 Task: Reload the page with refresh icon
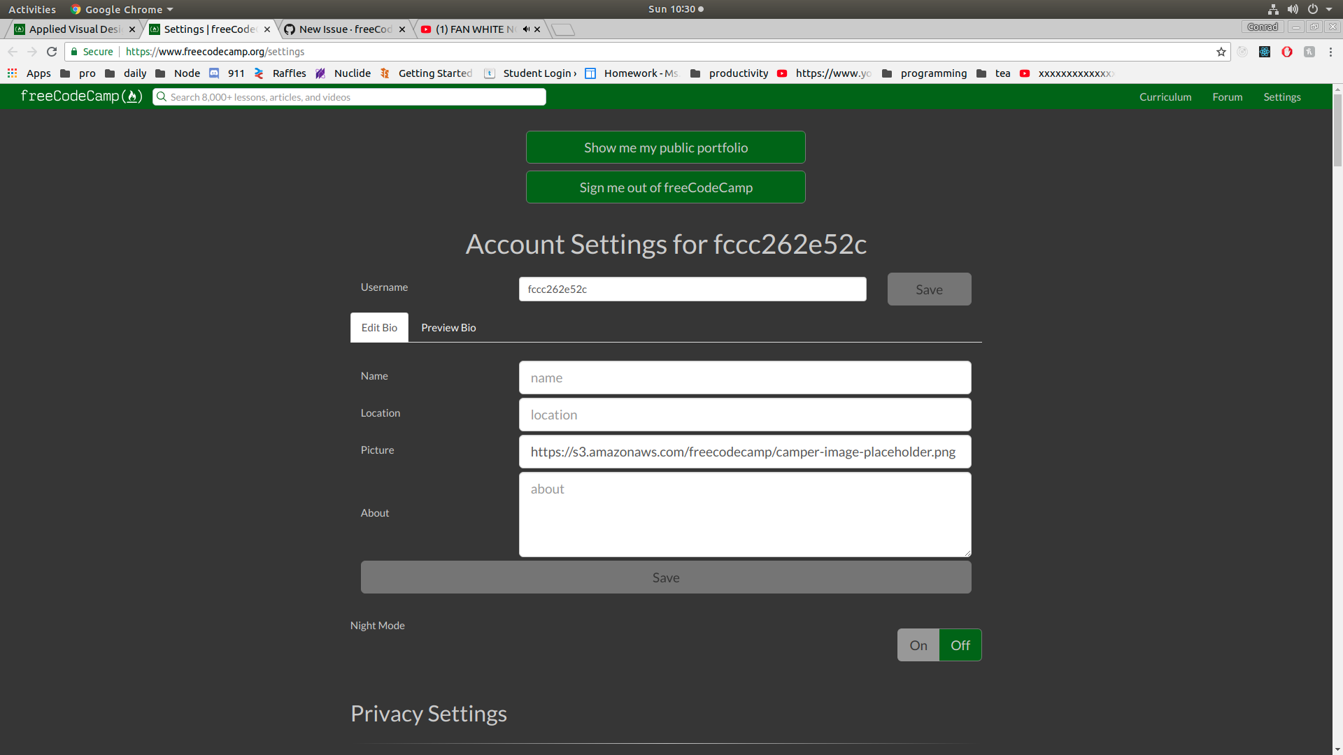52,52
